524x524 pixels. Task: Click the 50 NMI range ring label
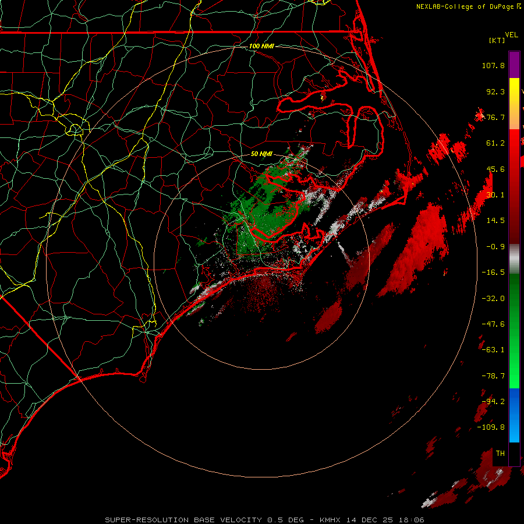(261, 154)
